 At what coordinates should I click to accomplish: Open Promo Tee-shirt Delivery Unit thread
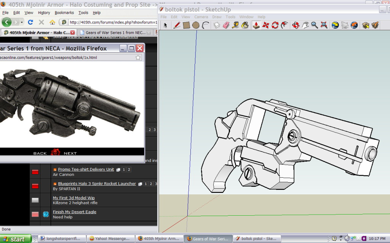86,169
